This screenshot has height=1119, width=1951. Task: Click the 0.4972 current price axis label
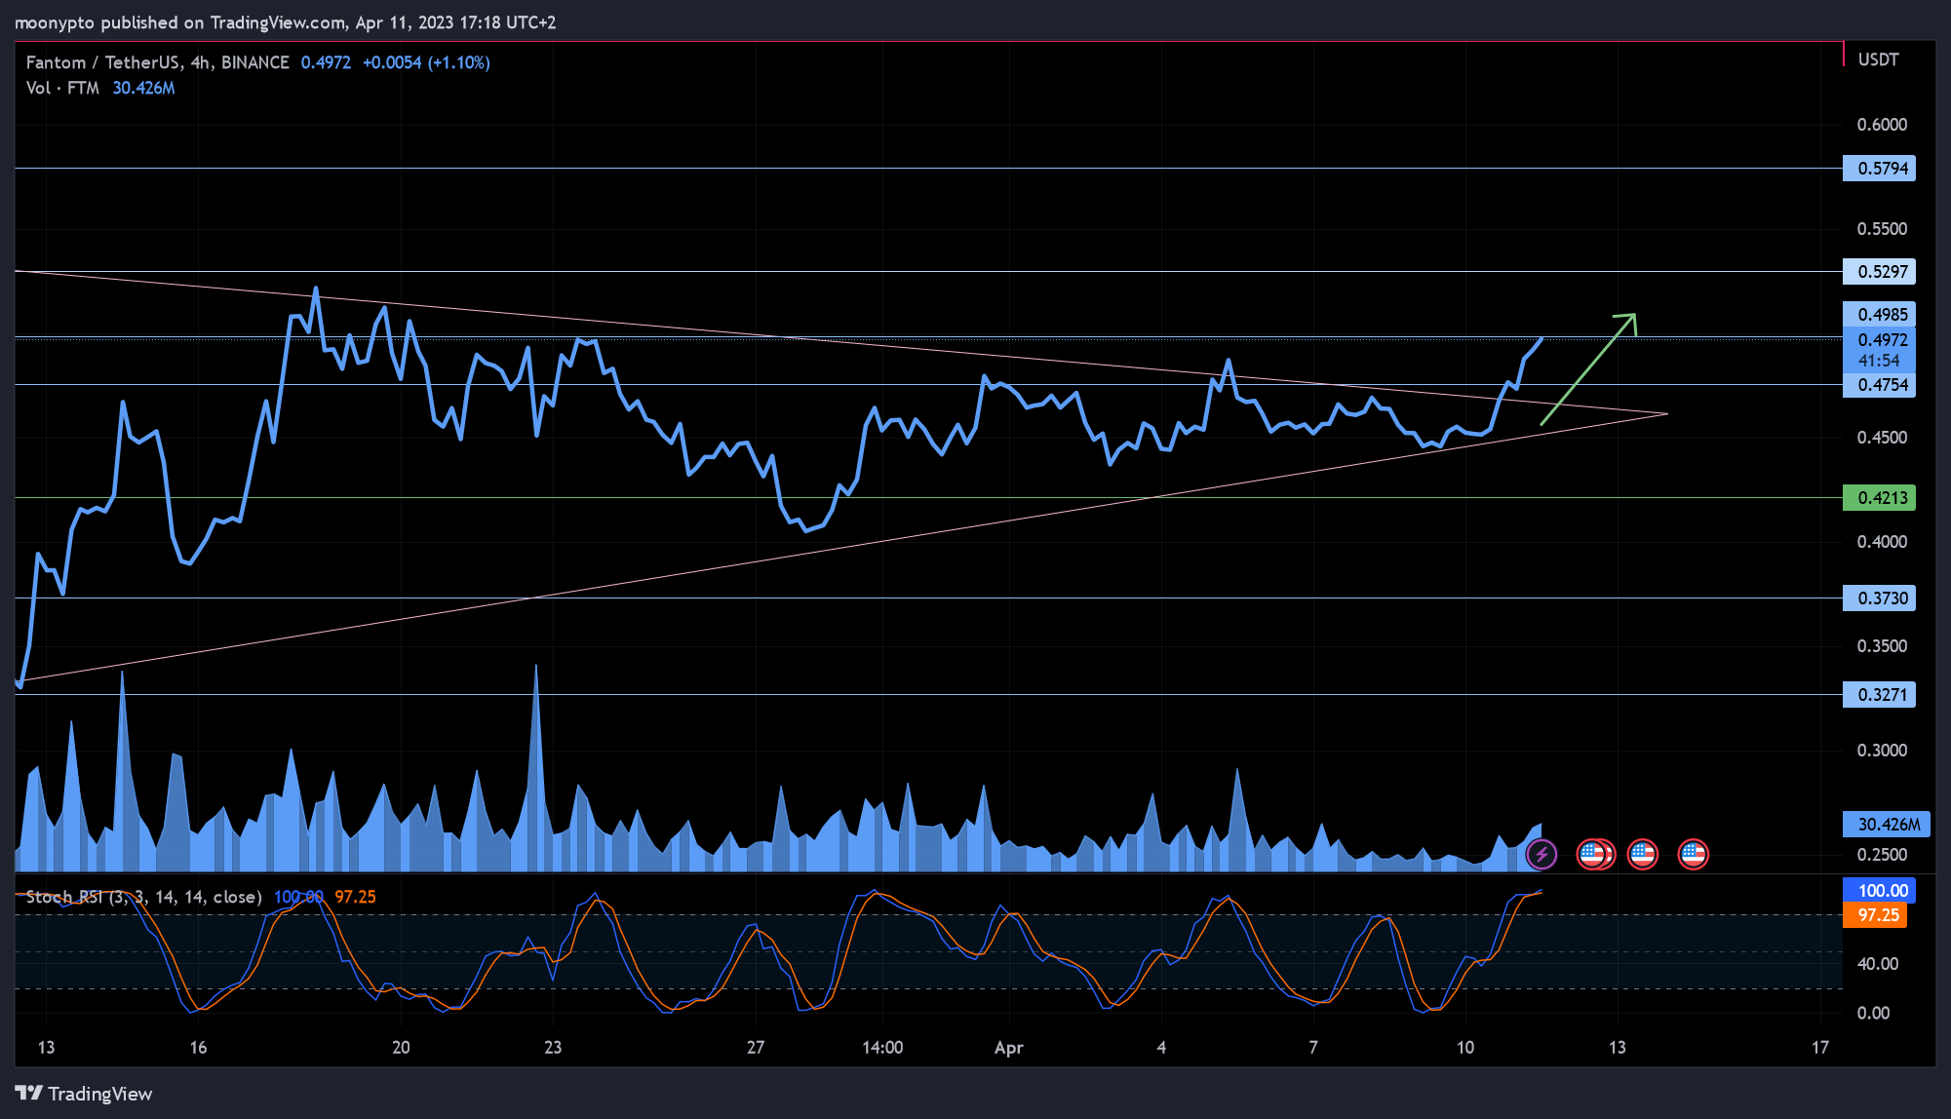tap(1879, 340)
